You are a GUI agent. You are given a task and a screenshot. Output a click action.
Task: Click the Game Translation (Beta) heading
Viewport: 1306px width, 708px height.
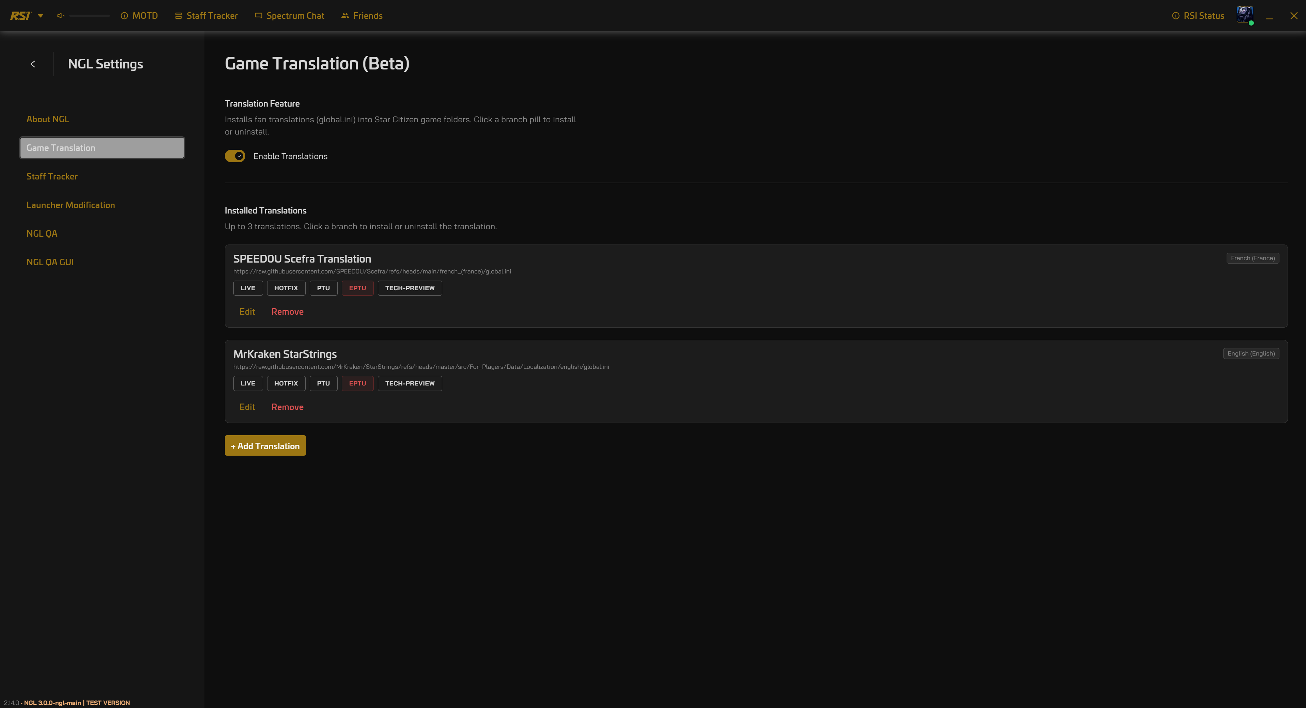pos(317,63)
